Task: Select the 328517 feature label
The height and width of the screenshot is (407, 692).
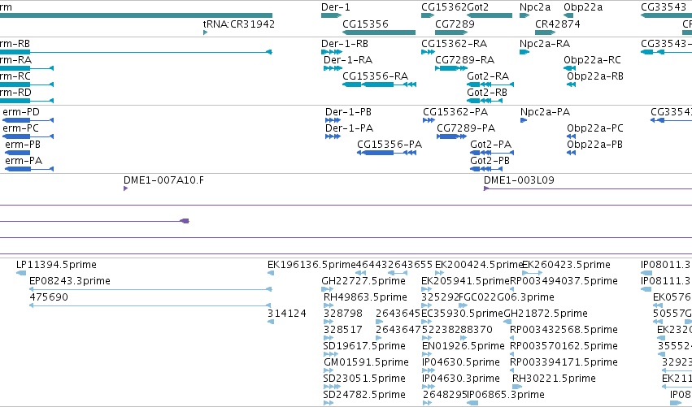Action: tap(343, 330)
